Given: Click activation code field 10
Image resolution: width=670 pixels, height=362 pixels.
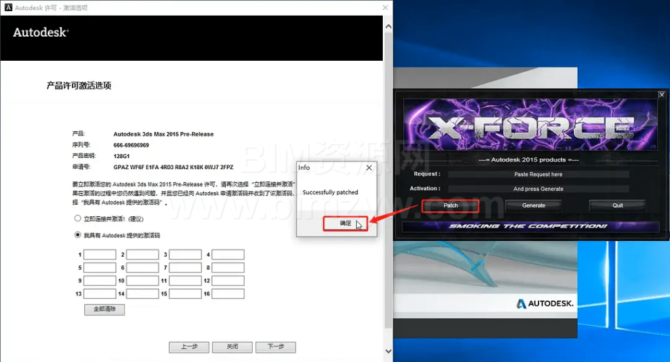Looking at the screenshot, I should 142,281.
